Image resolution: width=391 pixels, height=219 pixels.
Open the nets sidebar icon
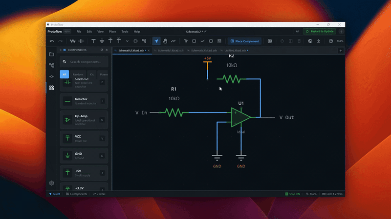coord(52,76)
